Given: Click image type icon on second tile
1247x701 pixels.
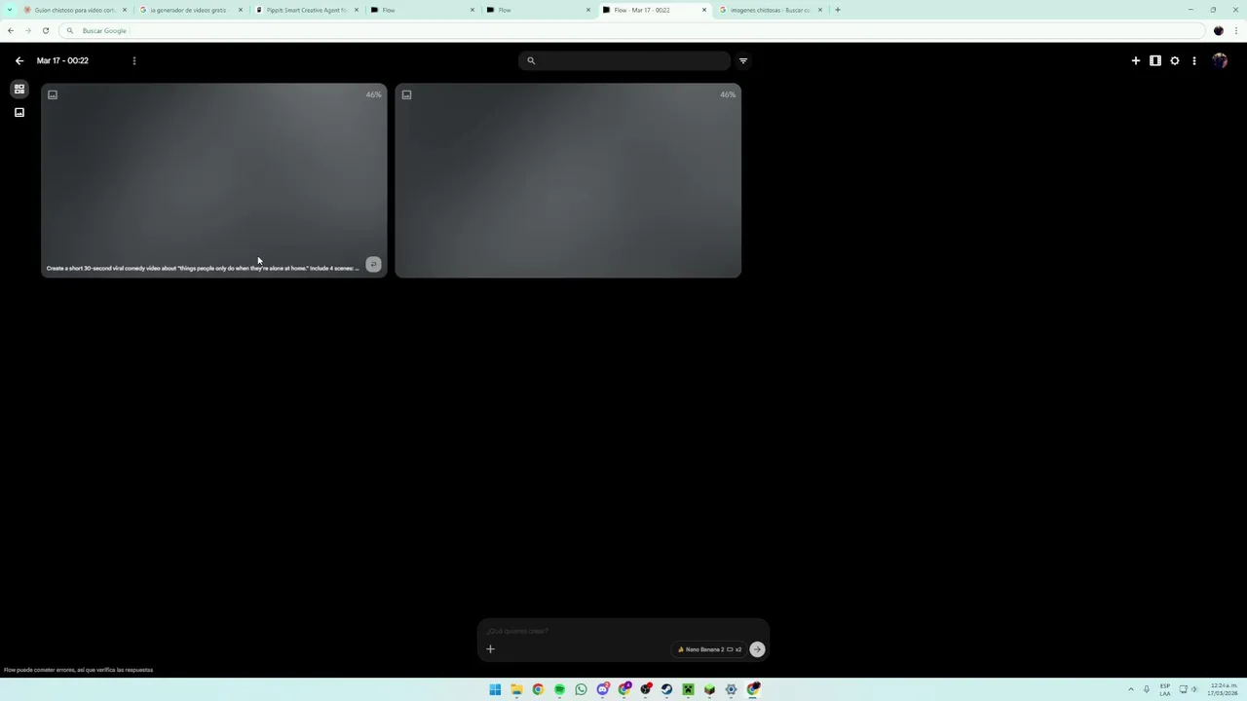Looking at the screenshot, I should [406, 94].
